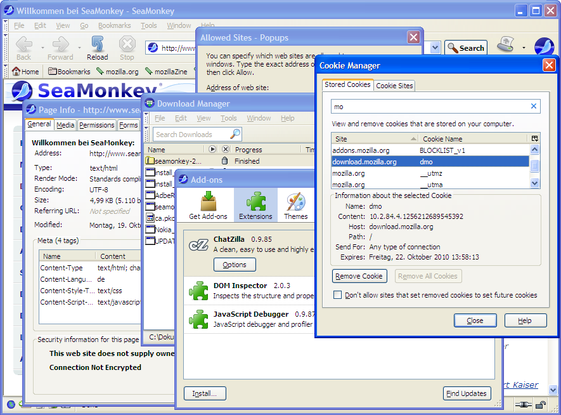Click the cookie list vertical scrollbar
Image resolution: width=561 pixels, height=415 pixels.
click(534, 166)
